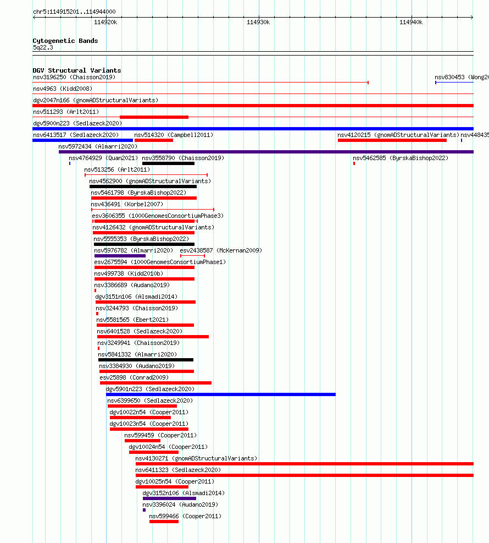Click the nsv599466 (Cooper2011) label
This screenshot has height=543, width=489.
pos(185,516)
